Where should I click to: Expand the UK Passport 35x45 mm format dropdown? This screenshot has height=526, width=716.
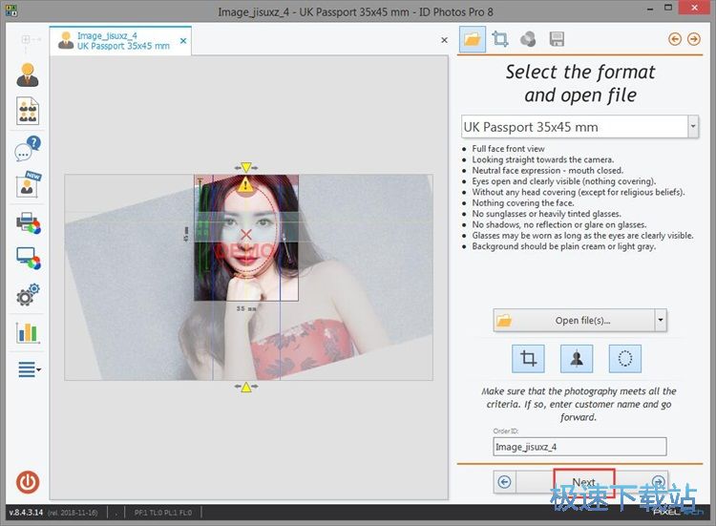[692, 127]
